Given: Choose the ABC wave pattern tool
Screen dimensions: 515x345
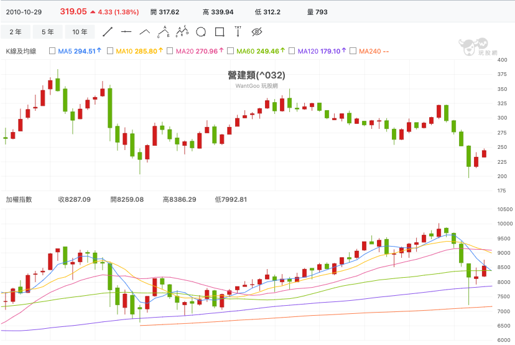Looking at the screenshot, I should pyautogui.click(x=163, y=32).
